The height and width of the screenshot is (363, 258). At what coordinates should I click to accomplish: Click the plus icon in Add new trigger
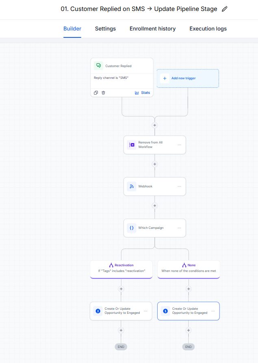coord(165,78)
